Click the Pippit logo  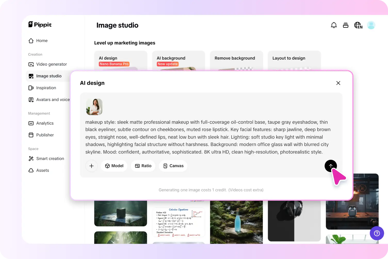pos(40,25)
